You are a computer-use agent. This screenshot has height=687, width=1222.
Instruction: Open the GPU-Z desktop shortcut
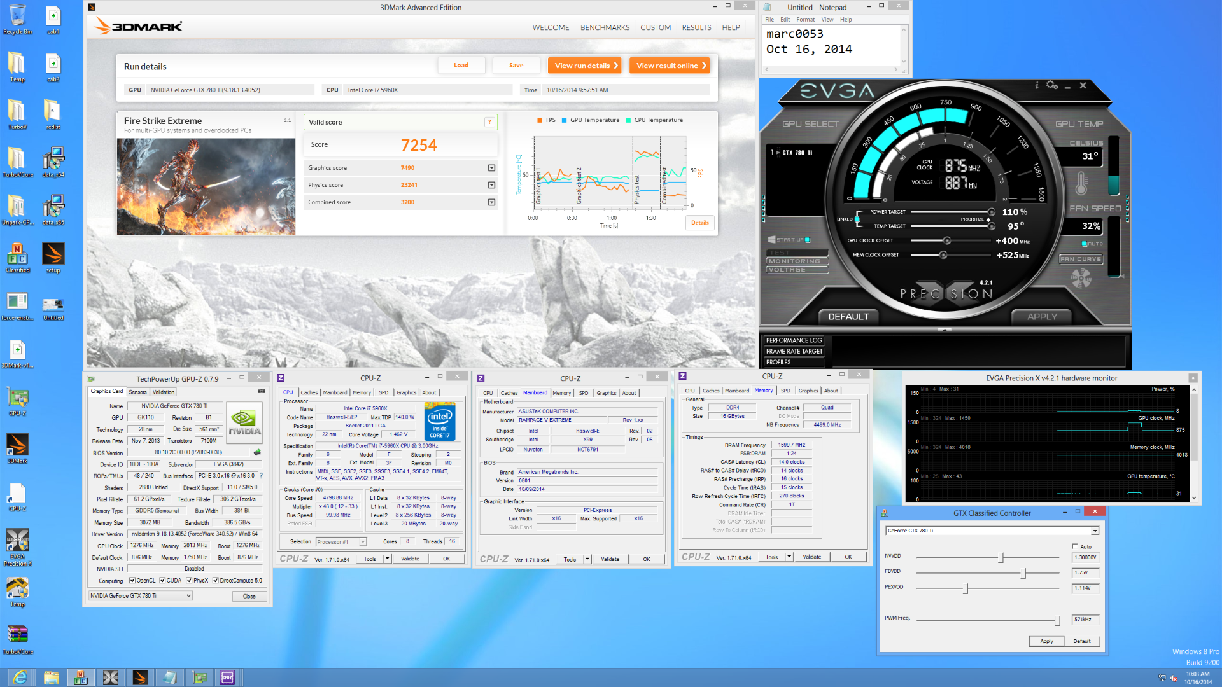(x=17, y=401)
